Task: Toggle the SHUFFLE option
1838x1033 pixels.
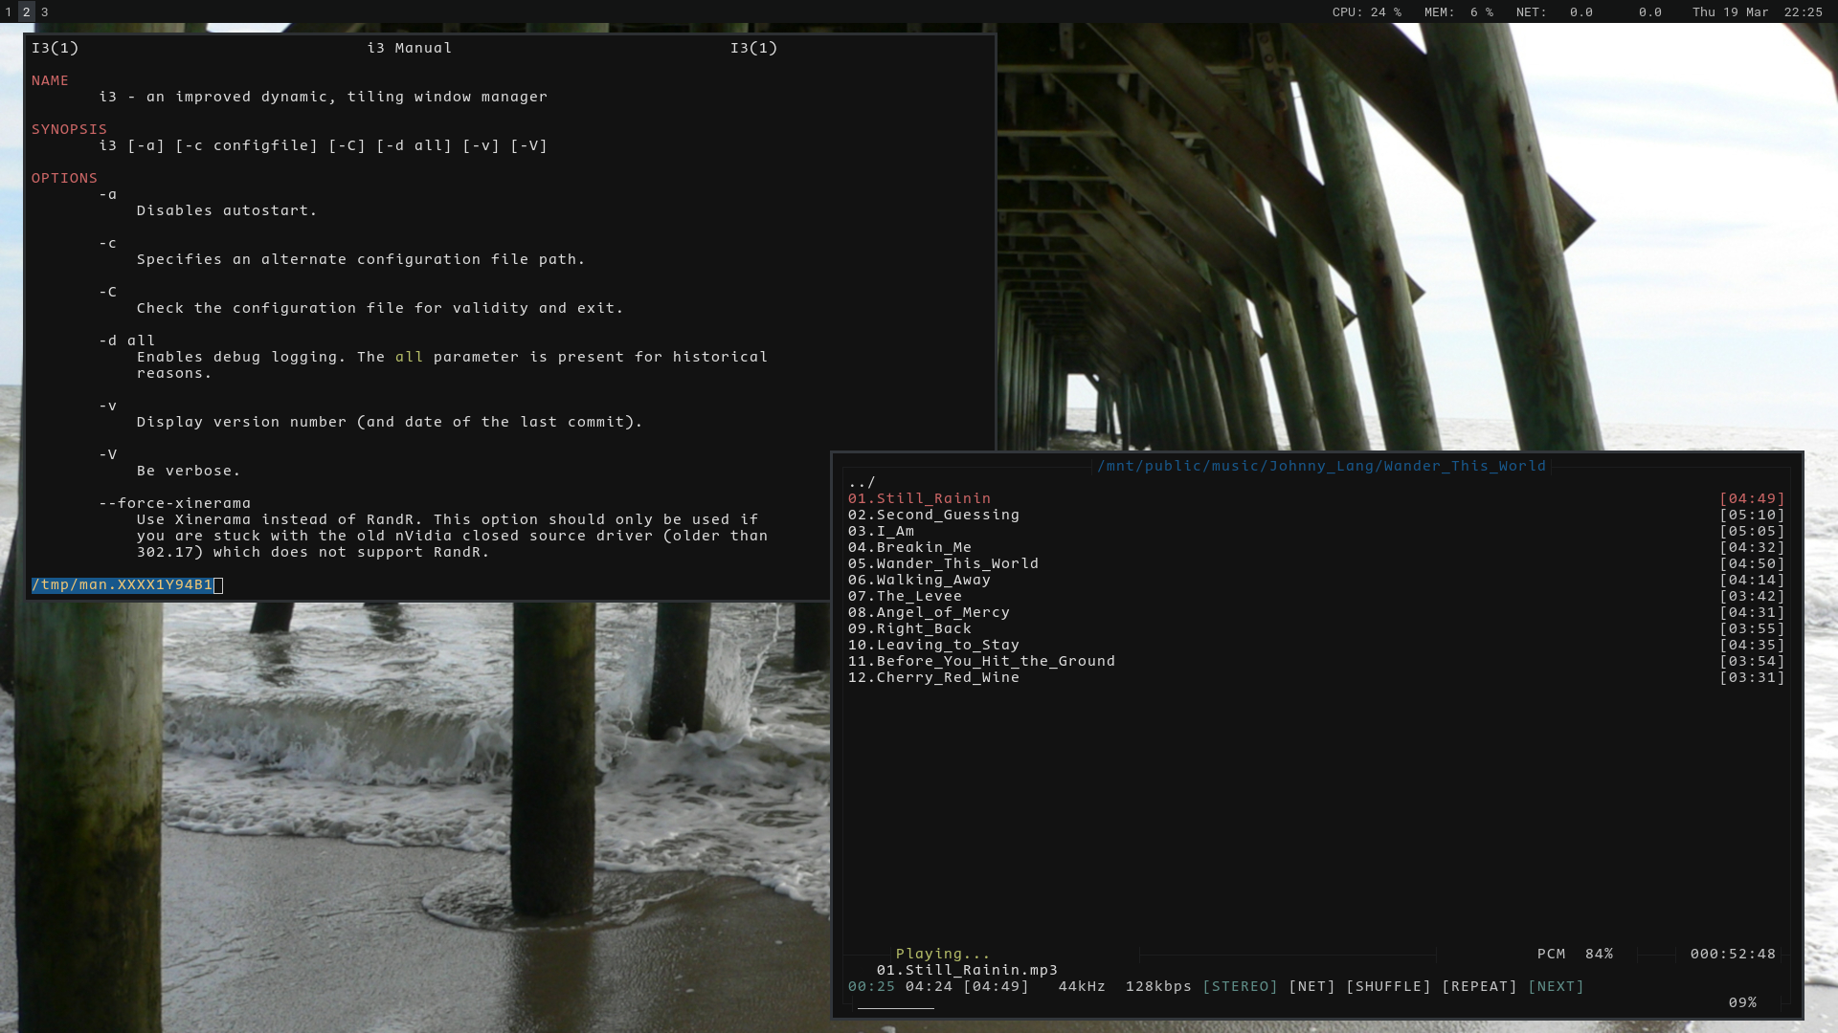Action: 1388,986
